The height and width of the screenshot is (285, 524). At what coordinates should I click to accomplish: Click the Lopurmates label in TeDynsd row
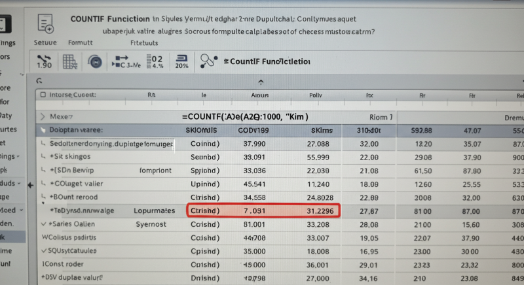click(x=154, y=210)
